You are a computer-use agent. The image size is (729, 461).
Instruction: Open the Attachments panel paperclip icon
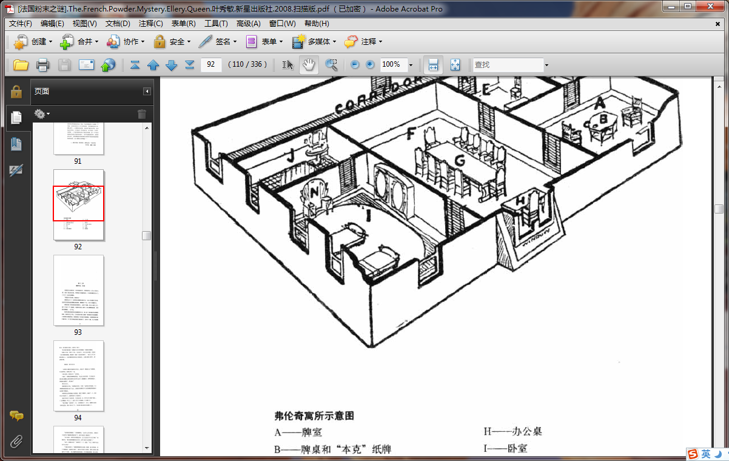[x=16, y=441]
